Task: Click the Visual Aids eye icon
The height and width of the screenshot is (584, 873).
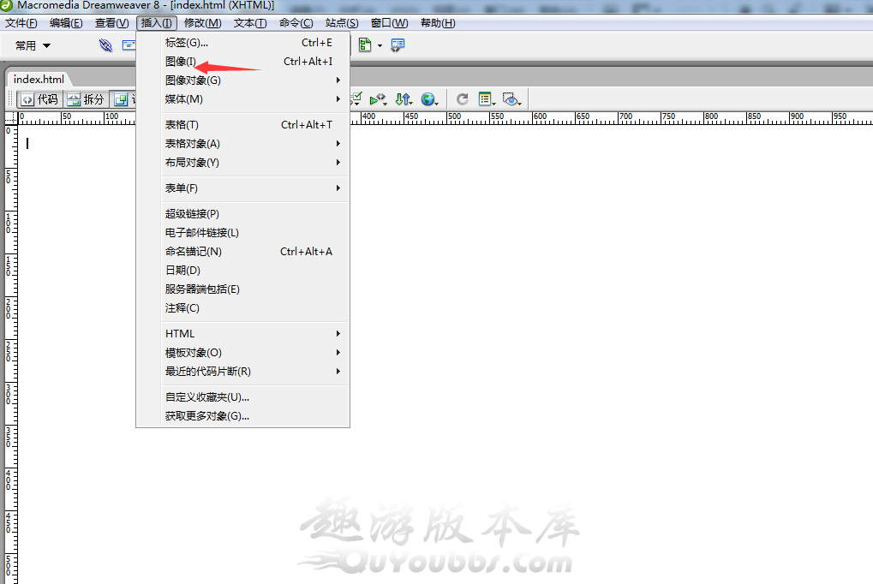Action: (512, 99)
